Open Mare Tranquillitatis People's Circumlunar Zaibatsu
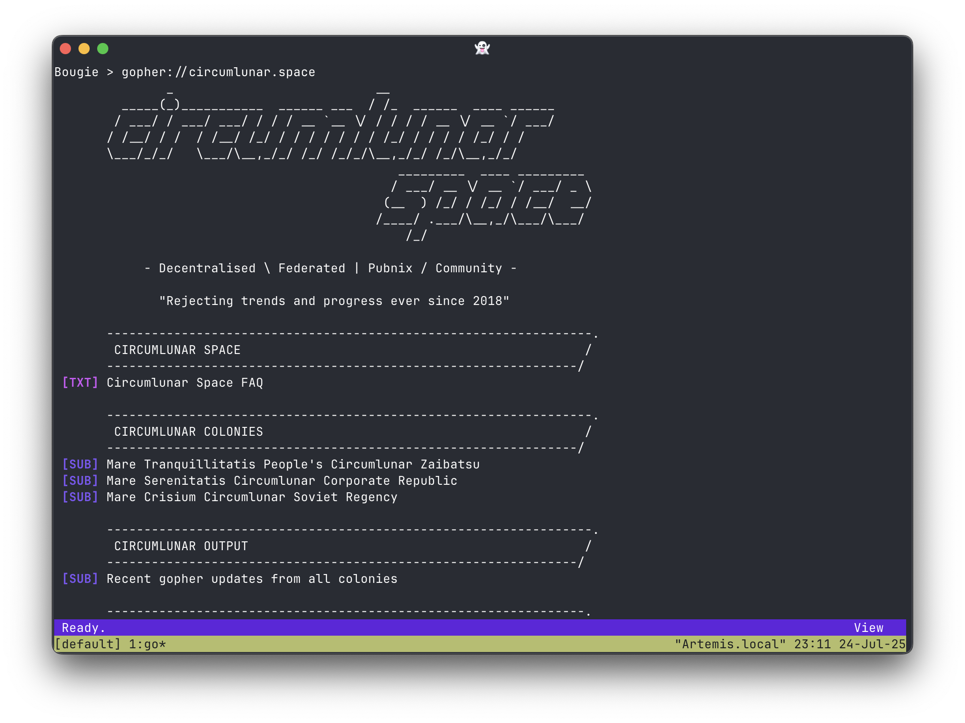 (x=292, y=464)
